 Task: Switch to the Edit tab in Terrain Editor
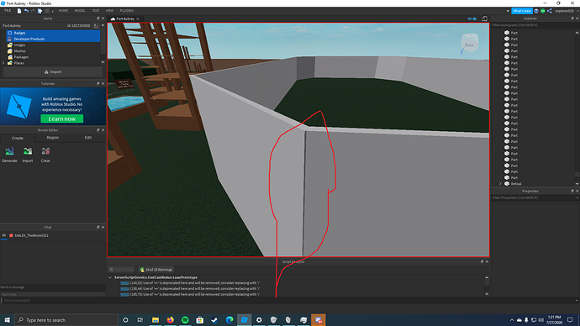tap(88, 138)
